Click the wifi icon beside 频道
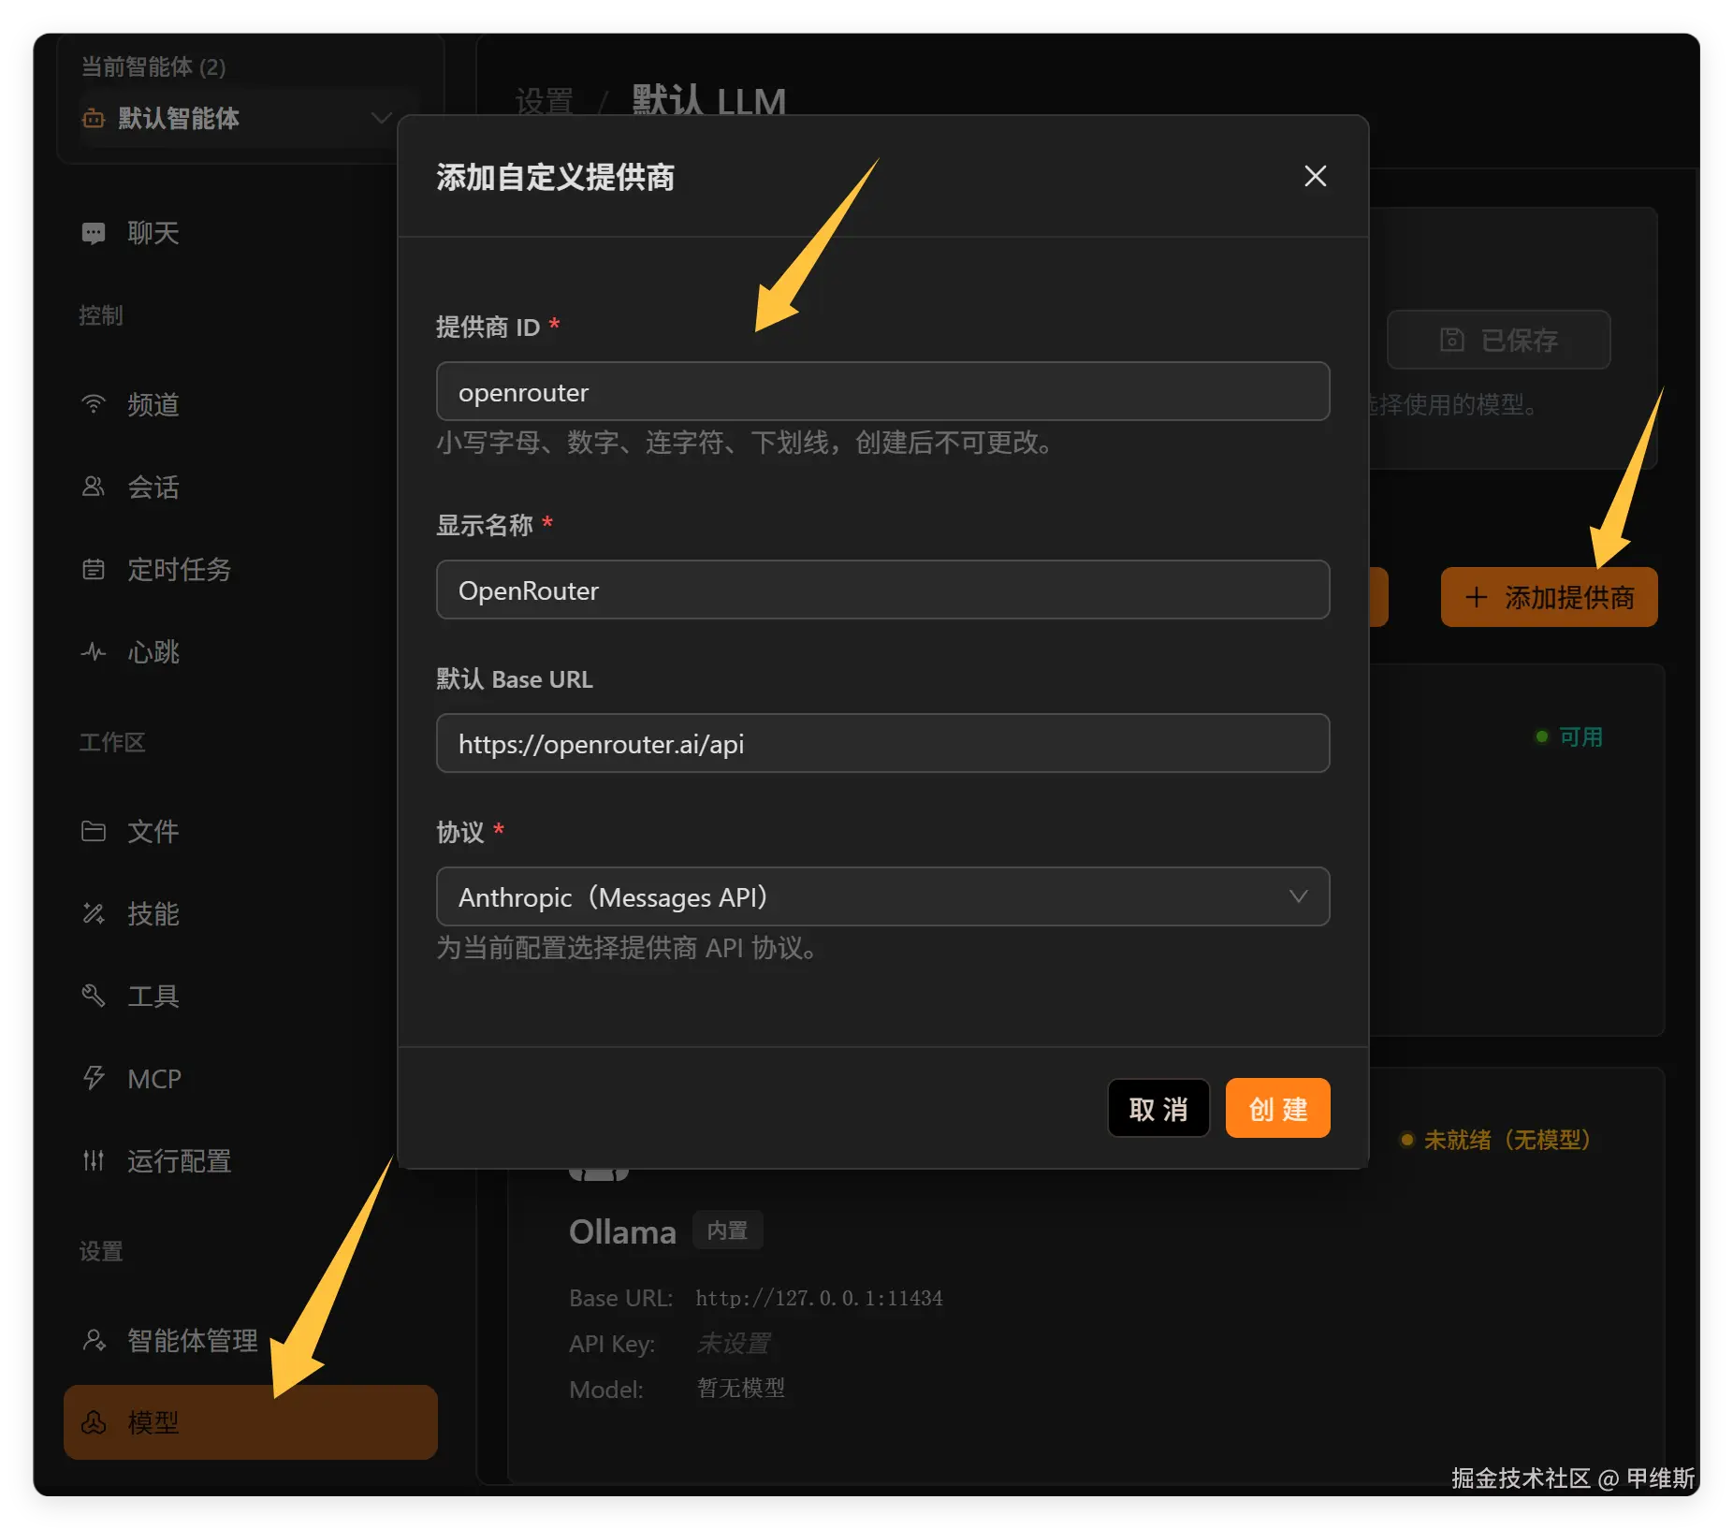Screen dimensions: 1733x1529 tap(94, 404)
